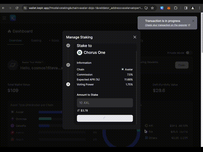The image size is (203, 152).
Task: Click the loading stake submit button
Action: point(105,118)
